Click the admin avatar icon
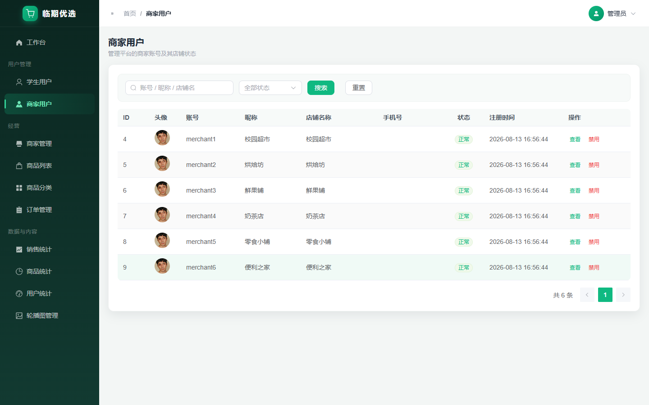 point(596,13)
